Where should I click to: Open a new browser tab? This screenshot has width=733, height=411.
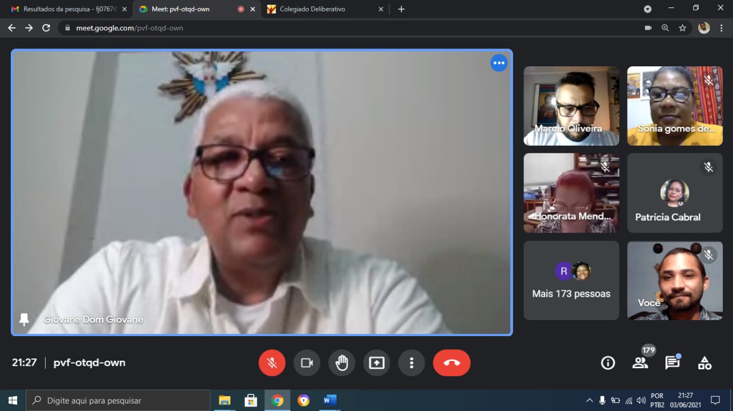401,9
